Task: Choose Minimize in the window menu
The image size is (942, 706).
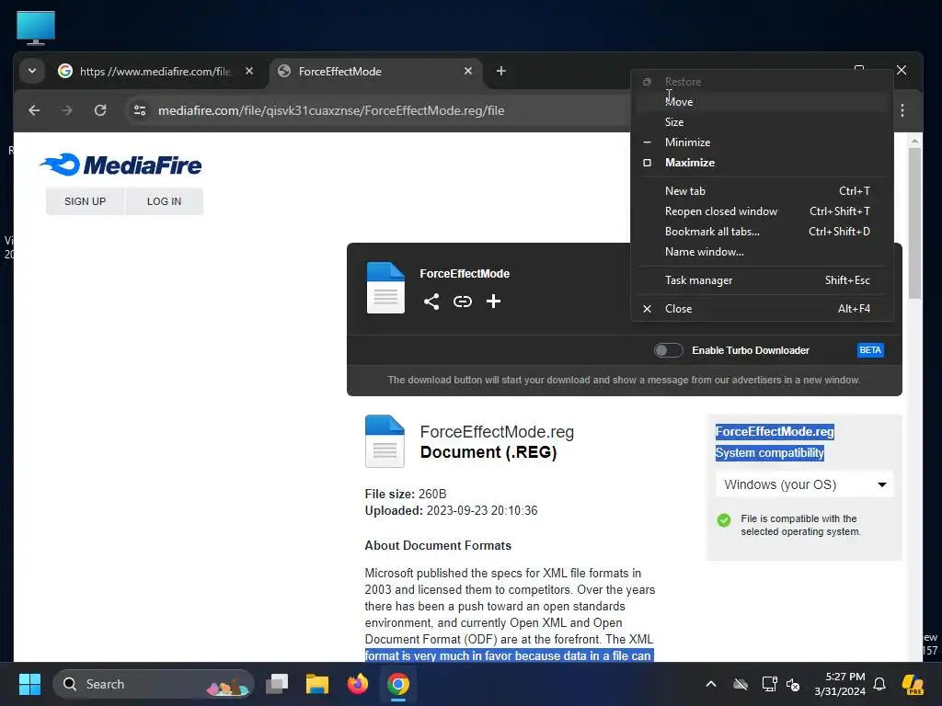Action: click(762, 142)
